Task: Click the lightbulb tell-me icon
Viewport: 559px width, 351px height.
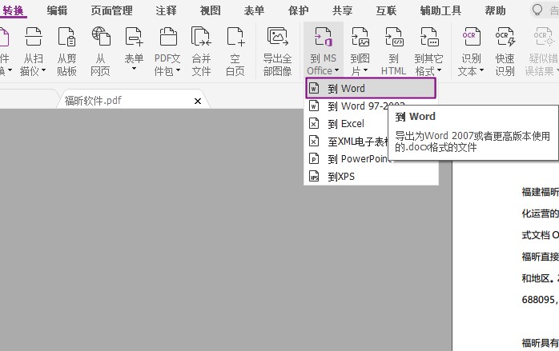Action: tap(537, 10)
